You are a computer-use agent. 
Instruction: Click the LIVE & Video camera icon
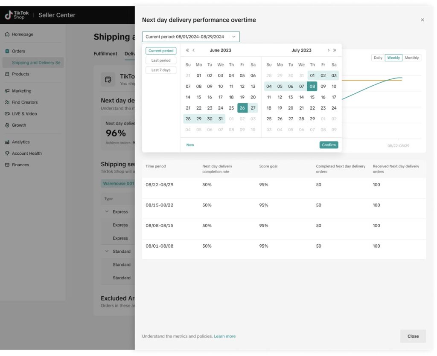click(x=7, y=113)
